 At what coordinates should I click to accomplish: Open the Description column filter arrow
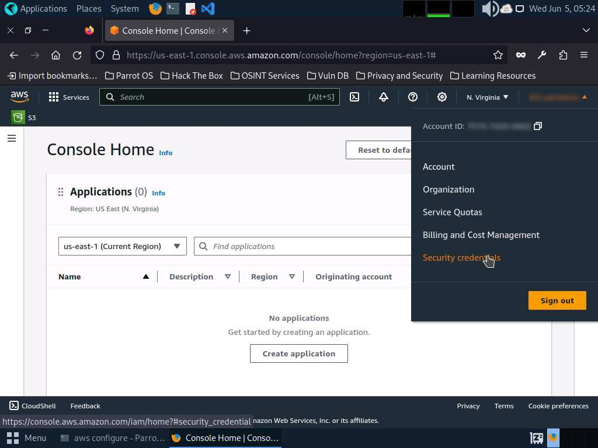tap(228, 276)
